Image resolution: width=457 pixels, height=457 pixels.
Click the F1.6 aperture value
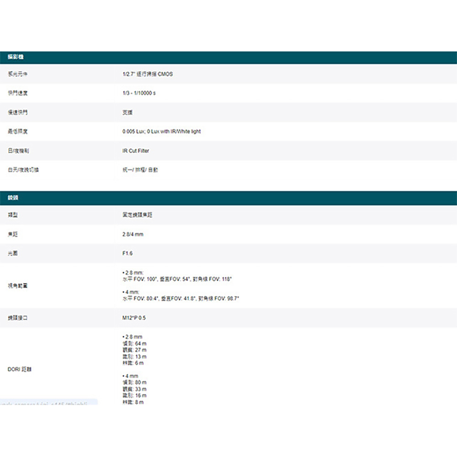click(128, 253)
